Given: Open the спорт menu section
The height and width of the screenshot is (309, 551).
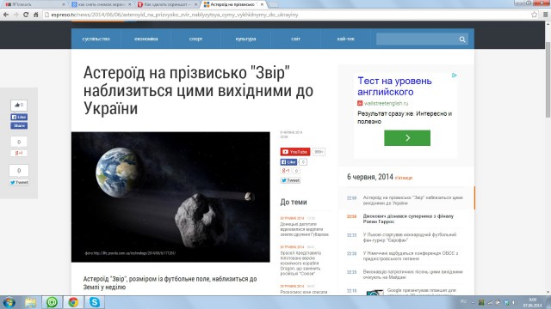Looking at the screenshot, I should tap(195, 39).
